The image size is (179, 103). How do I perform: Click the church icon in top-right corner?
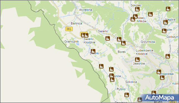(x=168, y=9)
